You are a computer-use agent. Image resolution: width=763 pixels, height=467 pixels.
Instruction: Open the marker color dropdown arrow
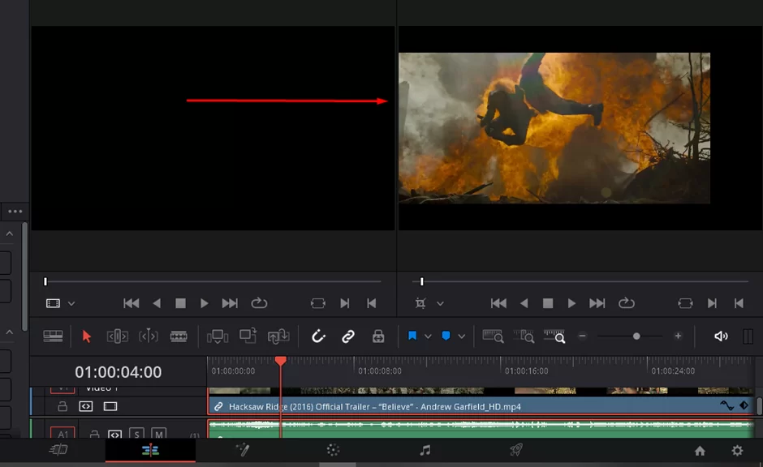(461, 336)
